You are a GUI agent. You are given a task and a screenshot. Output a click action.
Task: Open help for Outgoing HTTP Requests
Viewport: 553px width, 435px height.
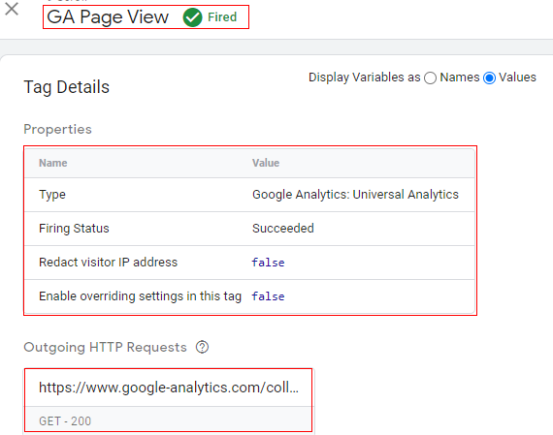(x=203, y=347)
